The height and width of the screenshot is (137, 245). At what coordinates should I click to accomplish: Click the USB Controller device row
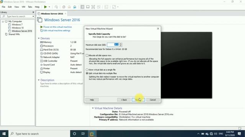point(62,61)
